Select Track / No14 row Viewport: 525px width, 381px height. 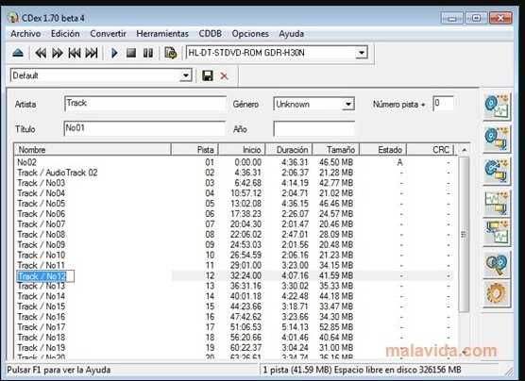234,297
